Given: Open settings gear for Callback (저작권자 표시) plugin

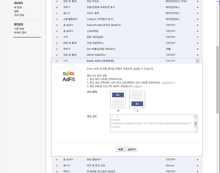Looking at the screenshot, I should pyautogui.click(x=198, y=19).
